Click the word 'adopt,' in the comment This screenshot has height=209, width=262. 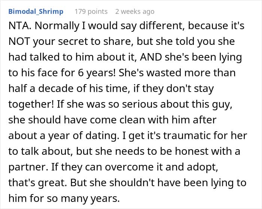(202, 167)
